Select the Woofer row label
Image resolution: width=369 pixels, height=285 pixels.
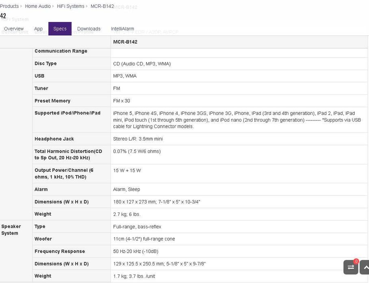click(x=43, y=239)
